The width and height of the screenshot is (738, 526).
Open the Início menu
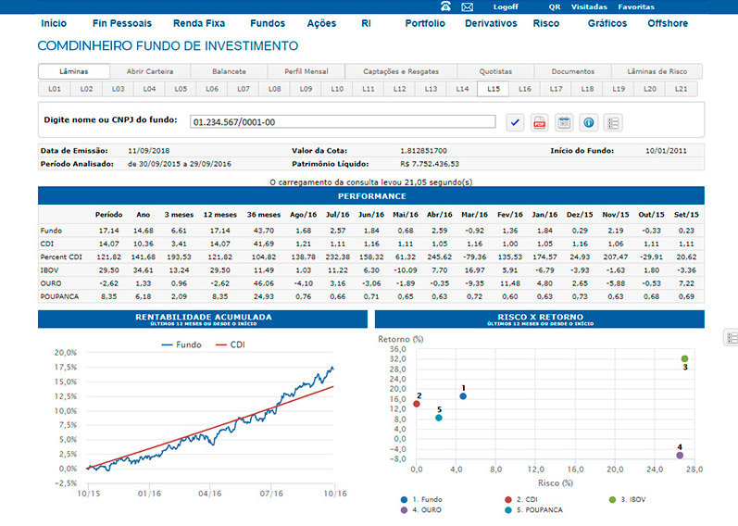(x=54, y=23)
